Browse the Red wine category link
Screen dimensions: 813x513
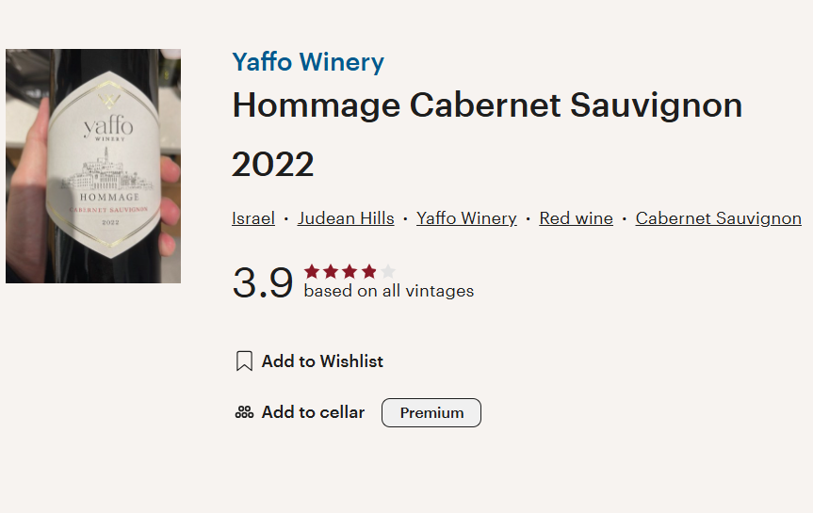tap(576, 218)
